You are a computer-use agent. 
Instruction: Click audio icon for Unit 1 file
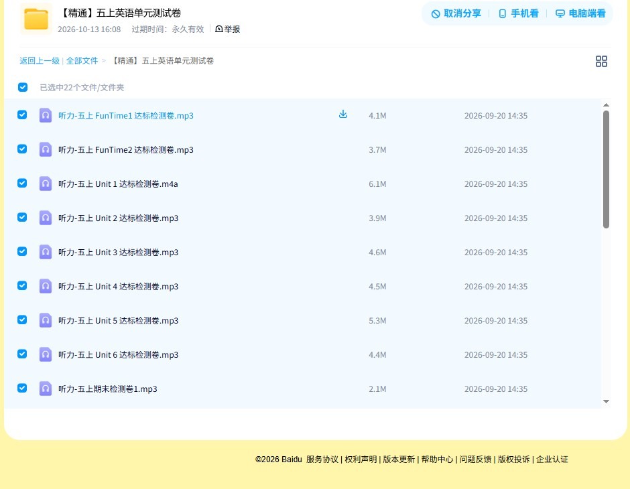coord(46,184)
